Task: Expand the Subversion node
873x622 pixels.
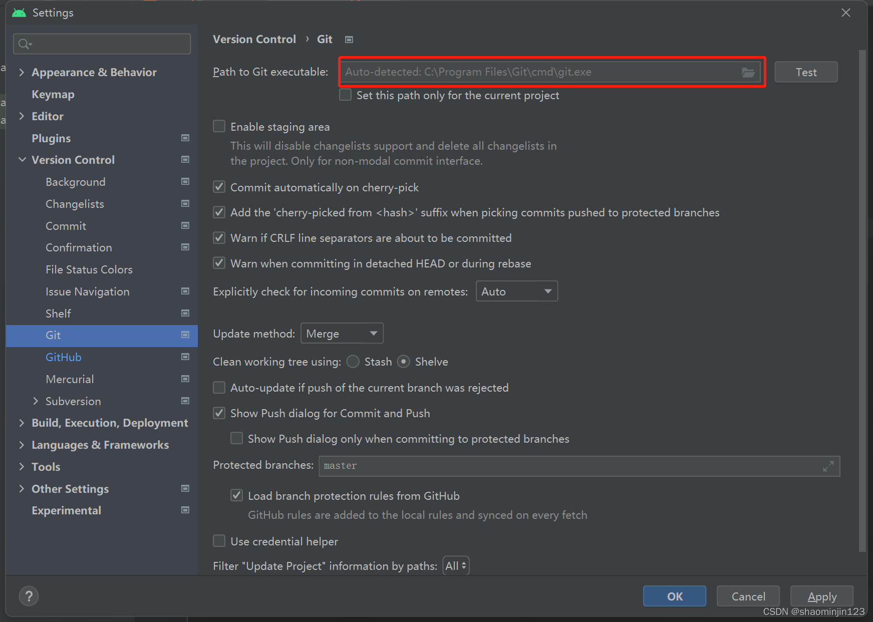Action: tap(36, 401)
